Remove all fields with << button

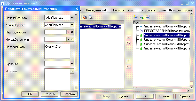tap(129, 67)
